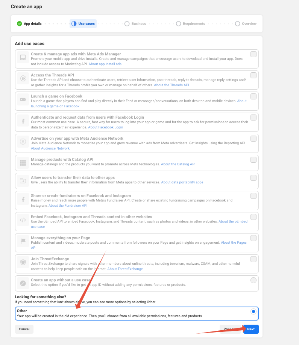Image resolution: width=299 pixels, height=345 pixels.
Task: Click the app ads tablet icon
Action: click(23, 57)
